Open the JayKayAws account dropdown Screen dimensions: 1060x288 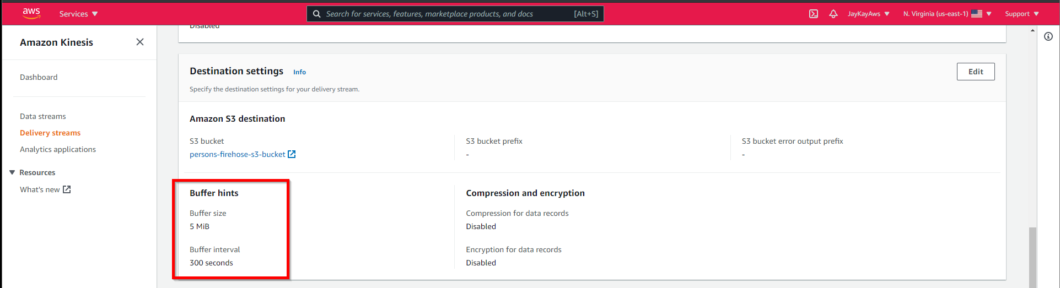click(868, 14)
